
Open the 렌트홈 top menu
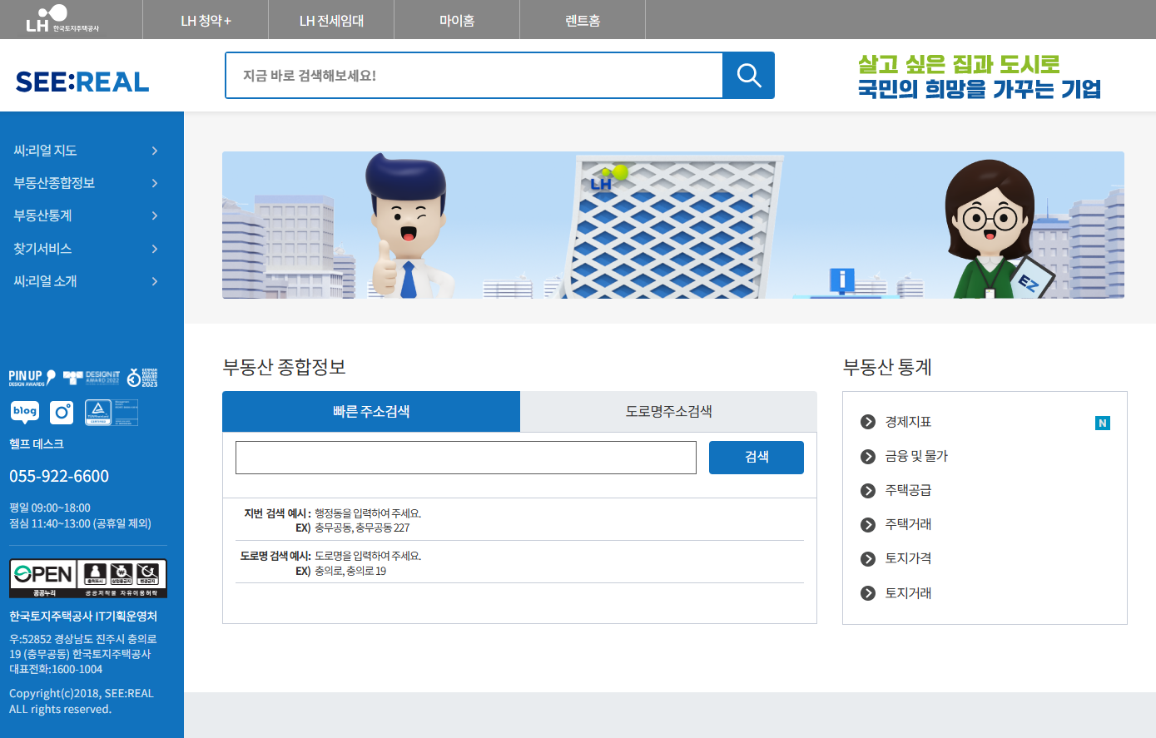pyautogui.click(x=583, y=20)
